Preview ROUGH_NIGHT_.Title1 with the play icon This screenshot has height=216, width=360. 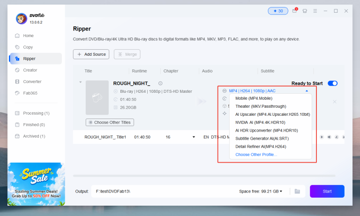(x=322, y=137)
